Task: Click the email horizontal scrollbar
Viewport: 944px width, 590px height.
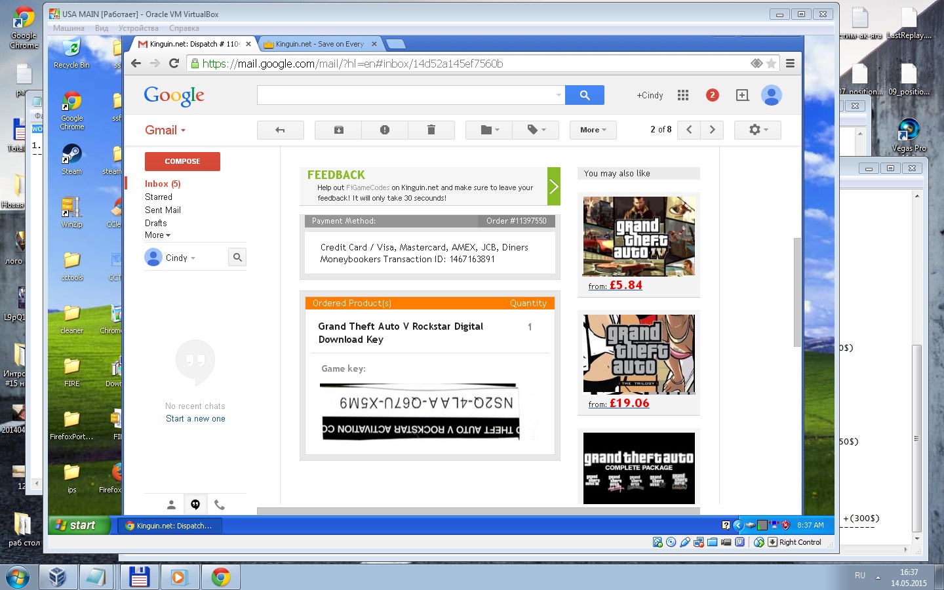Action: [479, 511]
